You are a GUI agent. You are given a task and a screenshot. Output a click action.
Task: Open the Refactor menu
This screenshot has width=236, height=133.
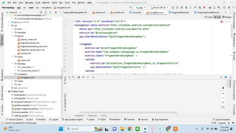click(x=46, y=3)
